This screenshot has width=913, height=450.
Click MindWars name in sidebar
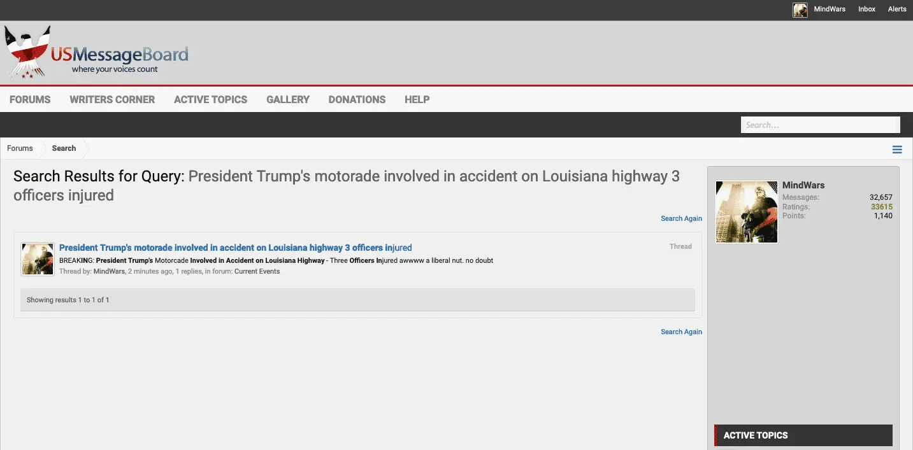(x=803, y=185)
